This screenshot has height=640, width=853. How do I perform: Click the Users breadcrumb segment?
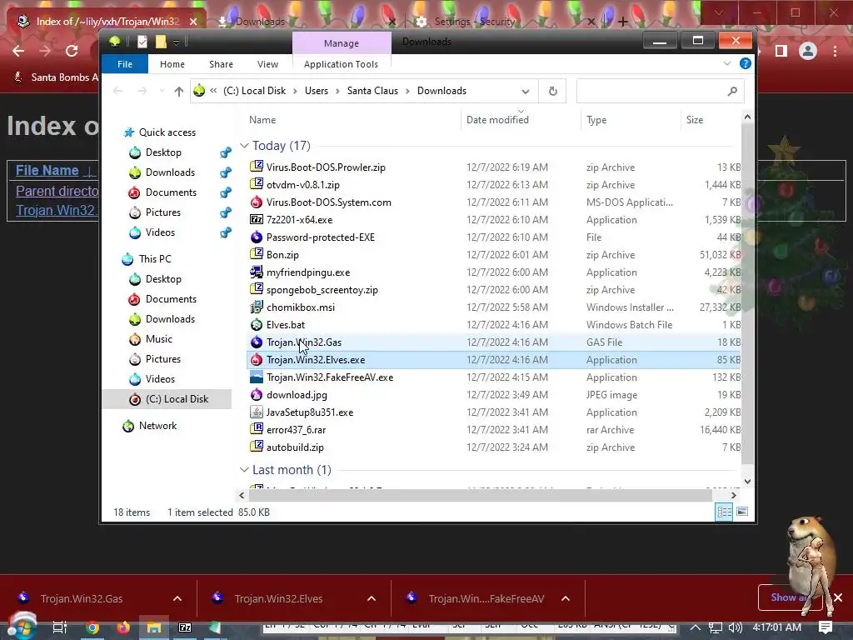[316, 91]
